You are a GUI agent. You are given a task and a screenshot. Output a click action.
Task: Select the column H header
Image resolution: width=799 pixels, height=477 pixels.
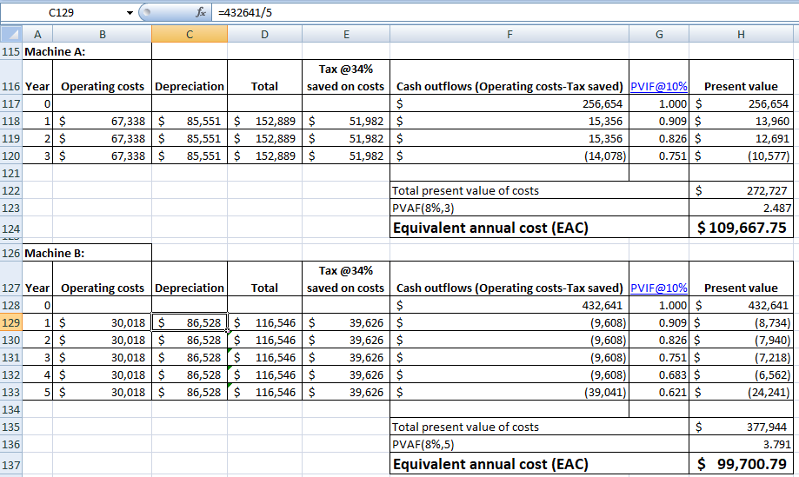pyautogui.click(x=741, y=34)
